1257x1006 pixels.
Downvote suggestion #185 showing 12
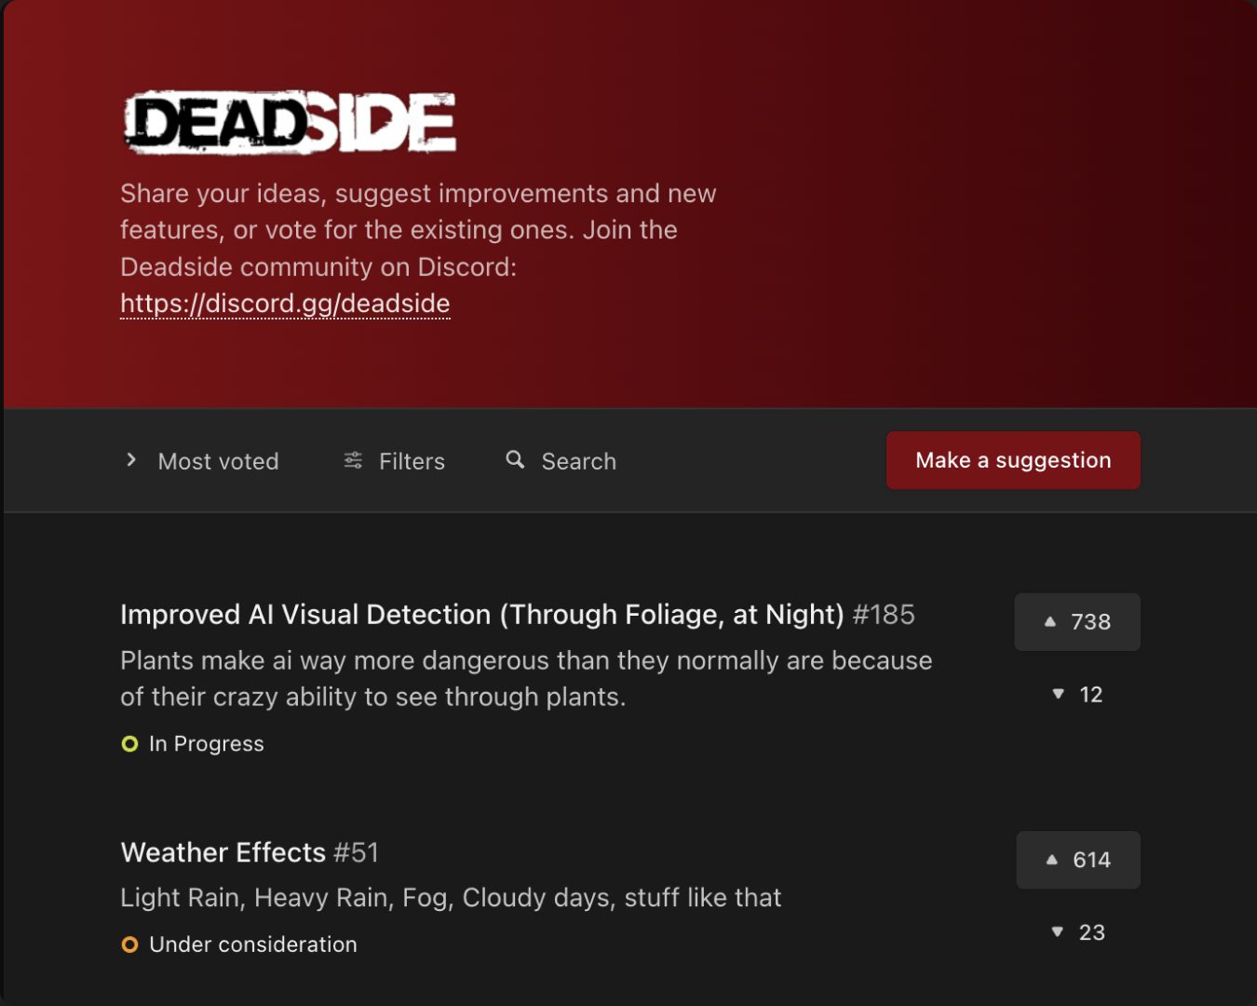tap(1077, 695)
